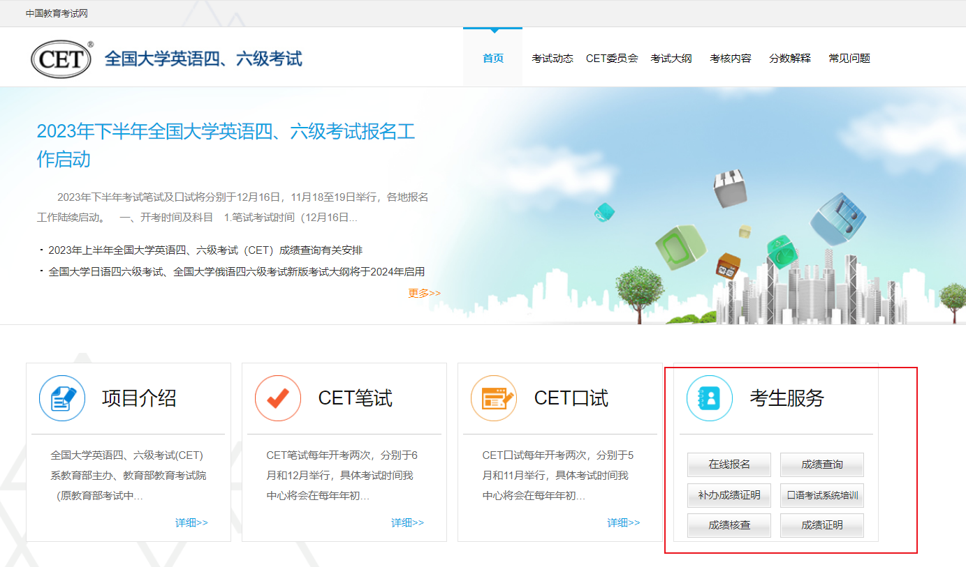Click the 在线报名 button
Viewport: 966px width, 567px height.
[729, 464]
